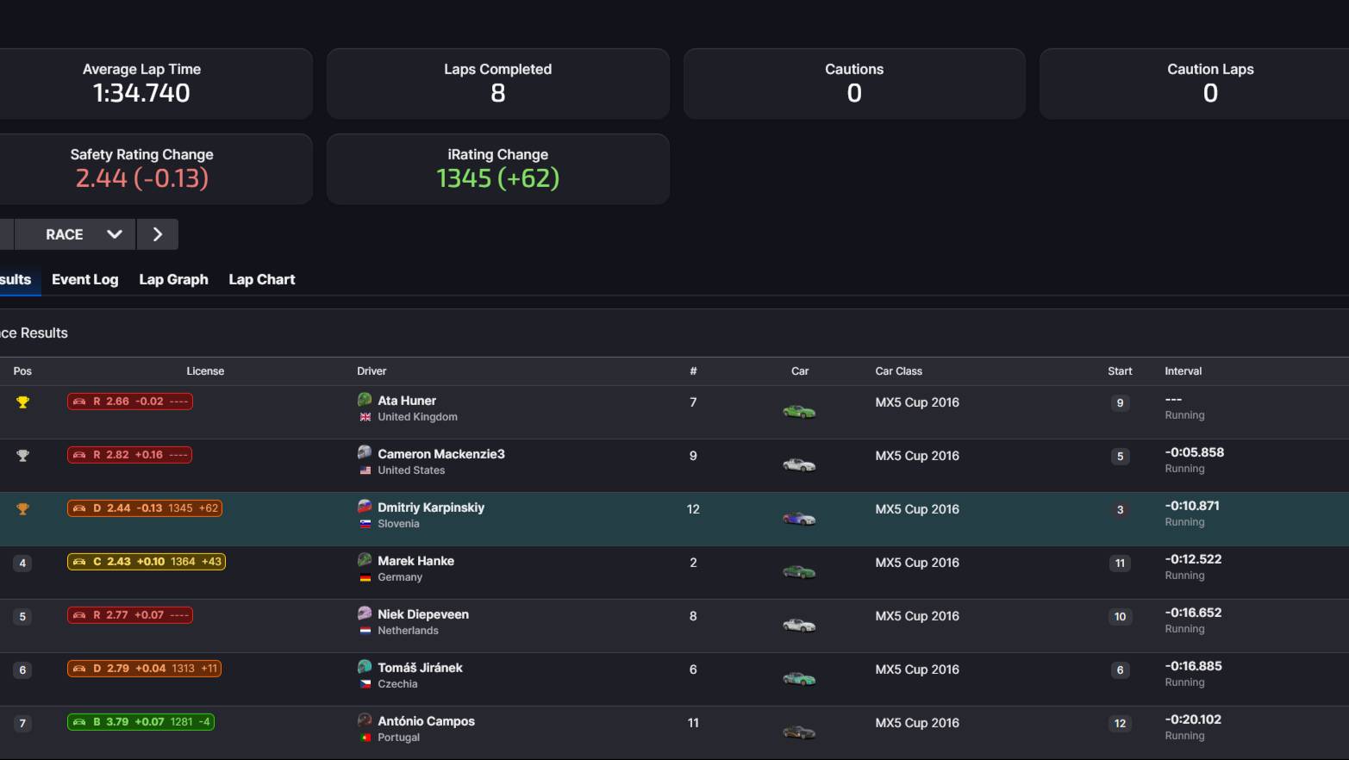Sort results by the Start column header
This screenshot has height=760, width=1349.
tap(1120, 371)
